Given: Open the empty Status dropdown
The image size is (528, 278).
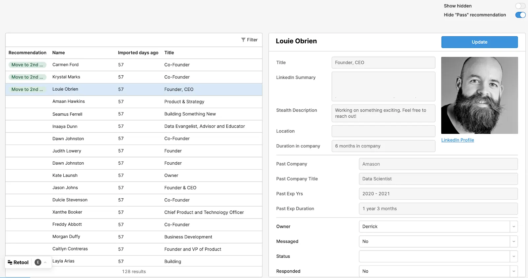Looking at the screenshot, I should [x=438, y=256].
